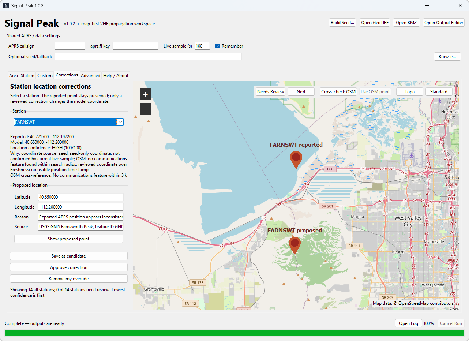Click the Source text field
Screen dimensions: 469x341
pyautogui.click(x=81, y=227)
